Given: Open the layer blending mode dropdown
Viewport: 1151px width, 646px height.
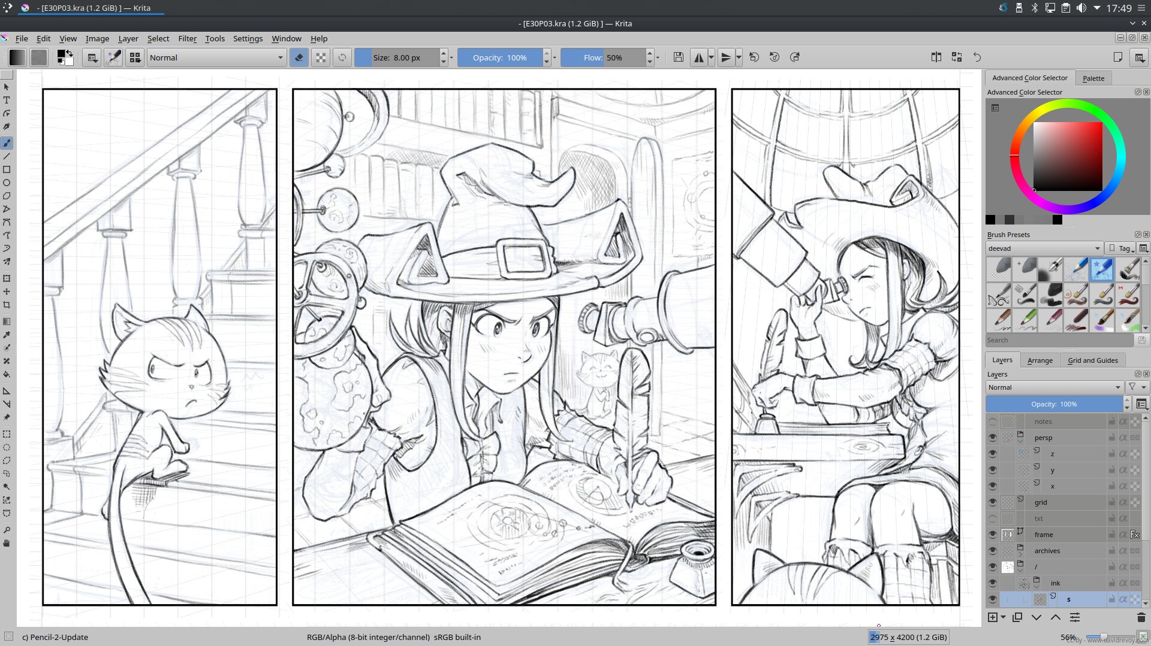Looking at the screenshot, I should [1053, 387].
